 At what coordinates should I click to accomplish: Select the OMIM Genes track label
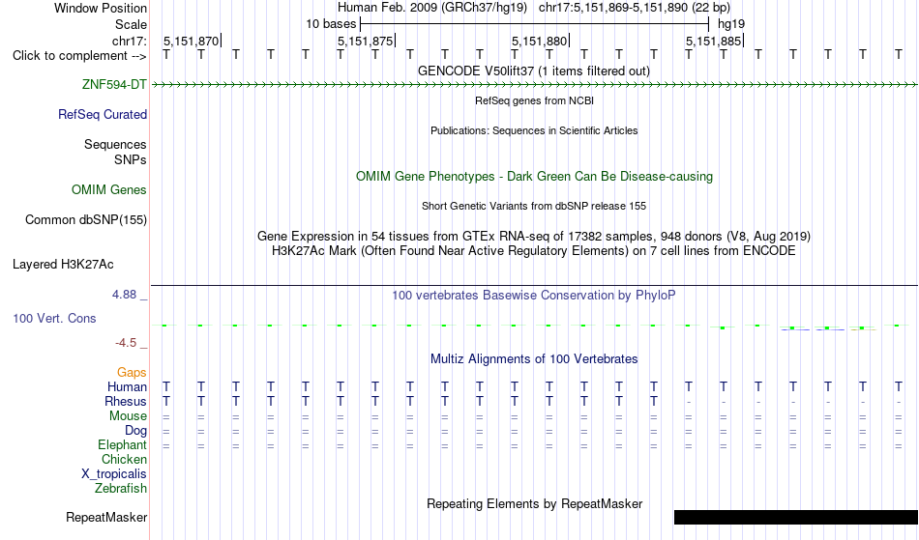(x=109, y=190)
